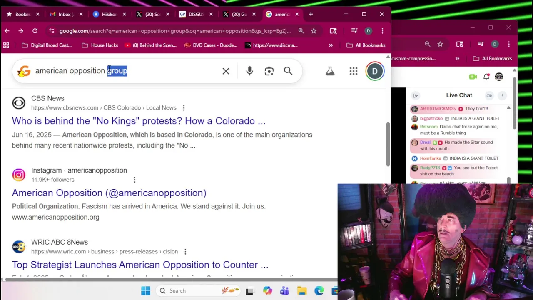The width and height of the screenshot is (533, 300).
Task: Open All Bookmarks folder in back window
Action: pos(493,59)
